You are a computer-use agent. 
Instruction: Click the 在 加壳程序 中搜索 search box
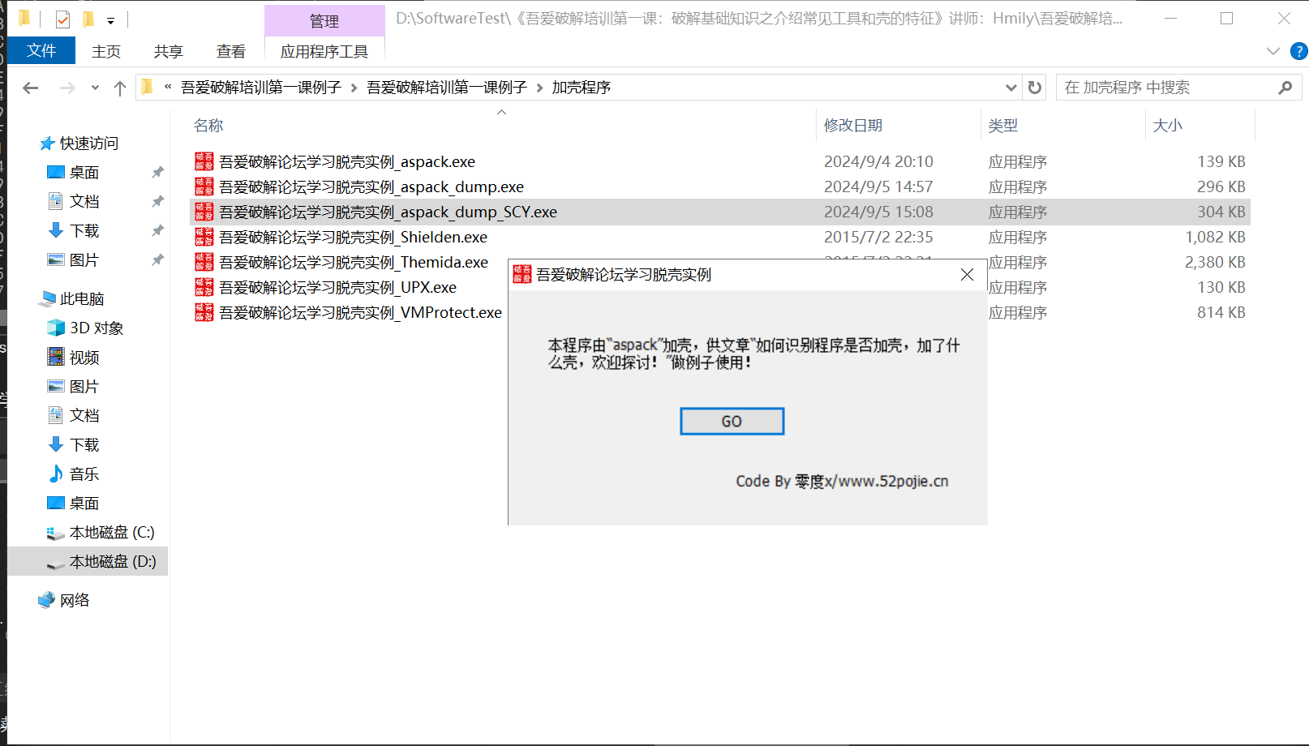click(x=1165, y=88)
